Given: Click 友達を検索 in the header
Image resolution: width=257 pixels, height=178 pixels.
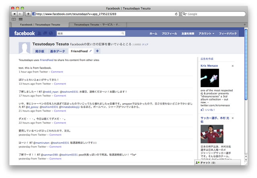Looking at the screenshot, I should coord(188,33).
